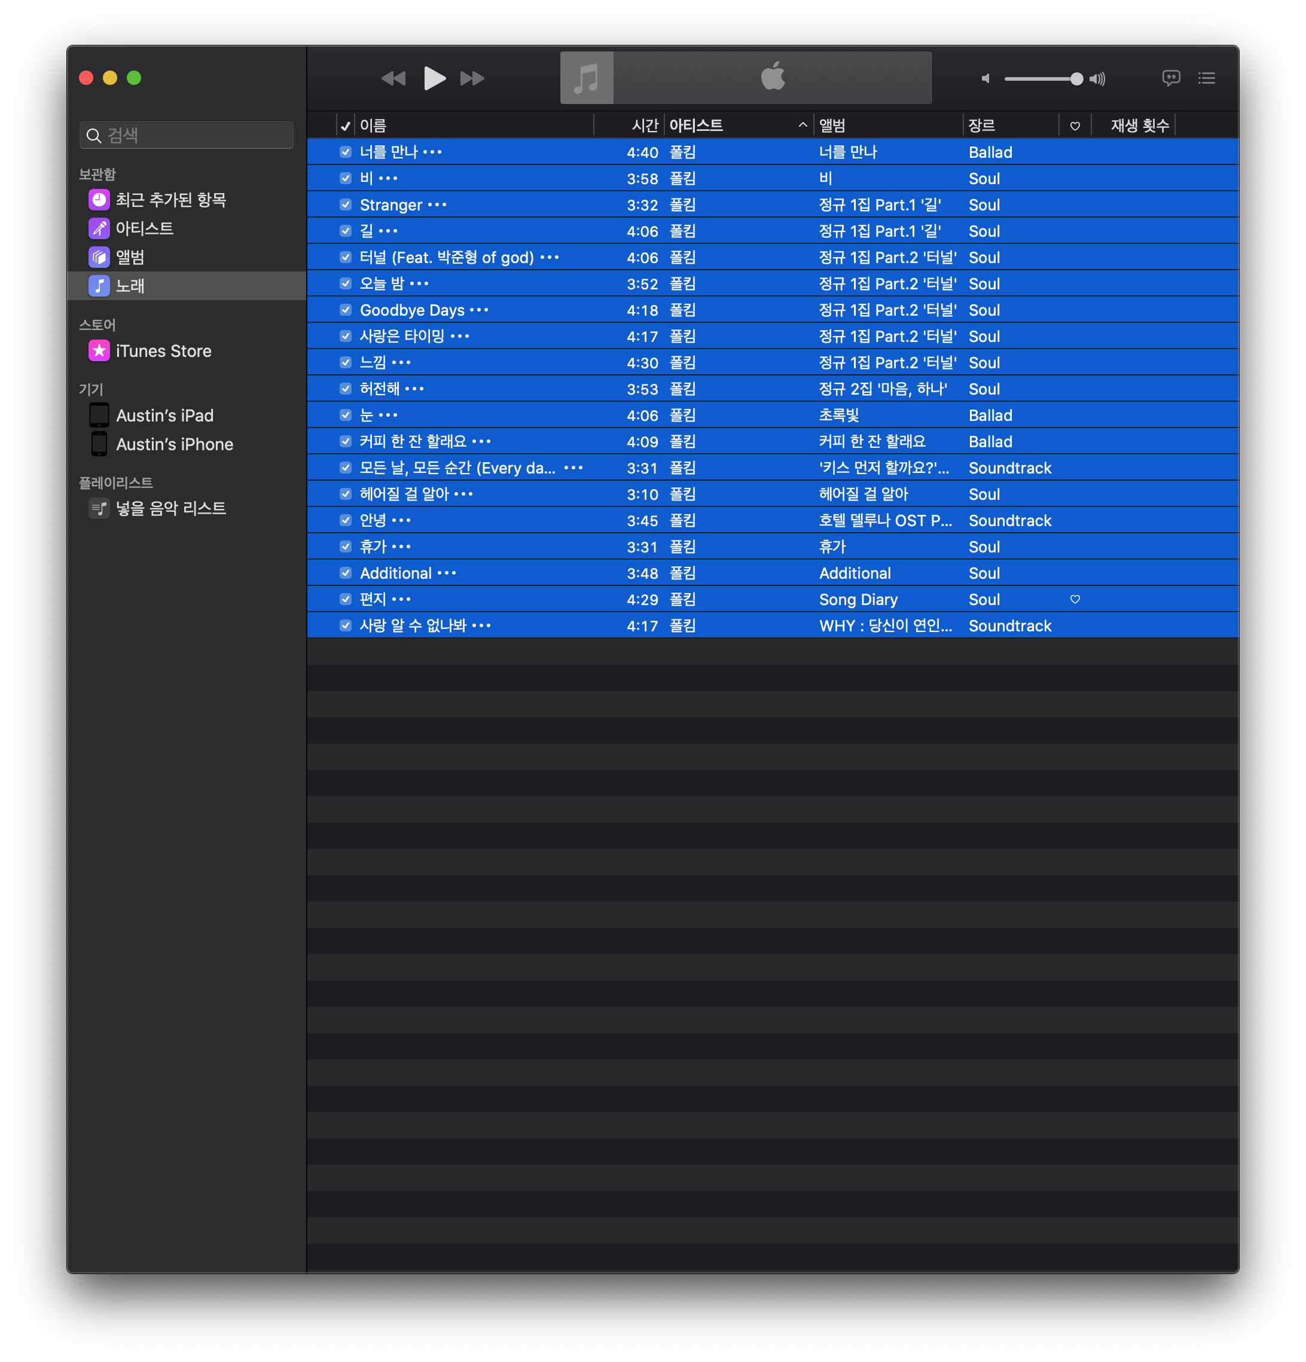The width and height of the screenshot is (1306, 1362).
Task: Open 최근 추가된 항목 in sidebar
Action: tap(170, 200)
